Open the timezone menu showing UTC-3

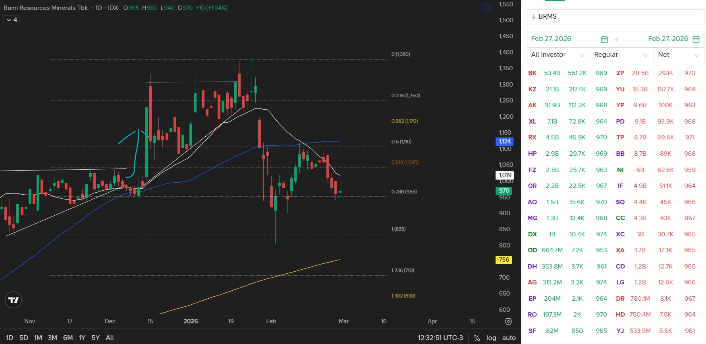click(440, 338)
